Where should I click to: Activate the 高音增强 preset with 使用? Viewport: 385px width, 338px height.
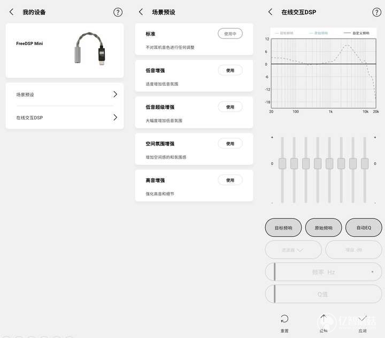230,181
